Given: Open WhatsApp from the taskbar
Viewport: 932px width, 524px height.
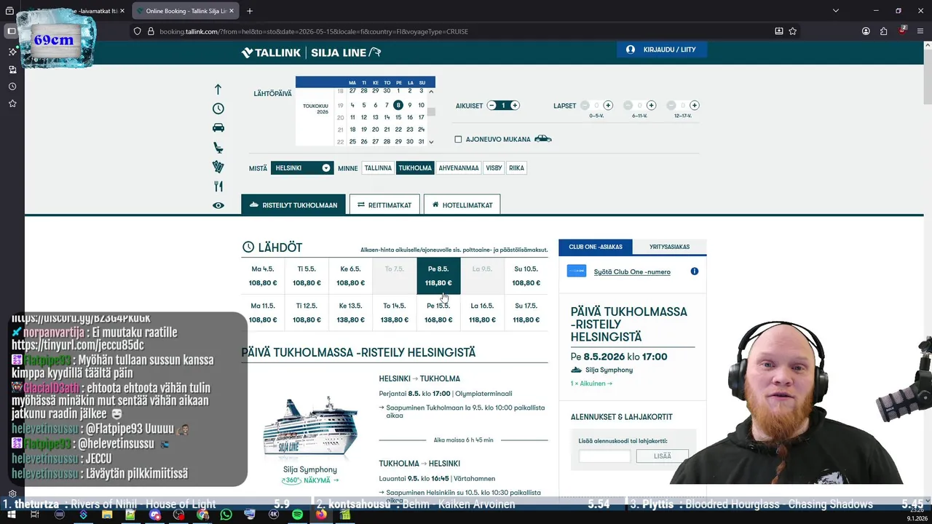Looking at the screenshot, I should click(x=226, y=515).
